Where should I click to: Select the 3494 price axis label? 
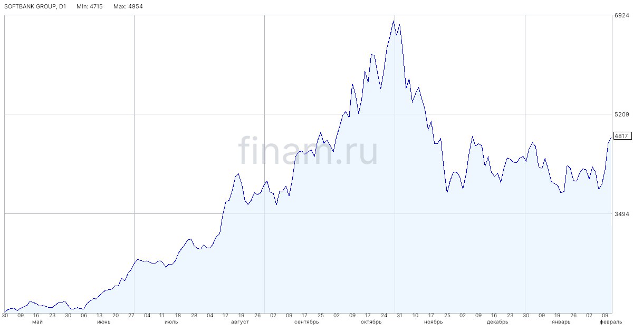click(621, 214)
